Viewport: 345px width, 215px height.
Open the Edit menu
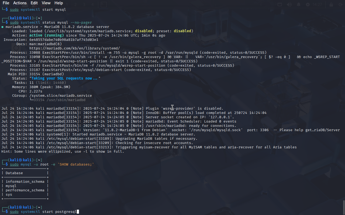[x=34, y=3]
